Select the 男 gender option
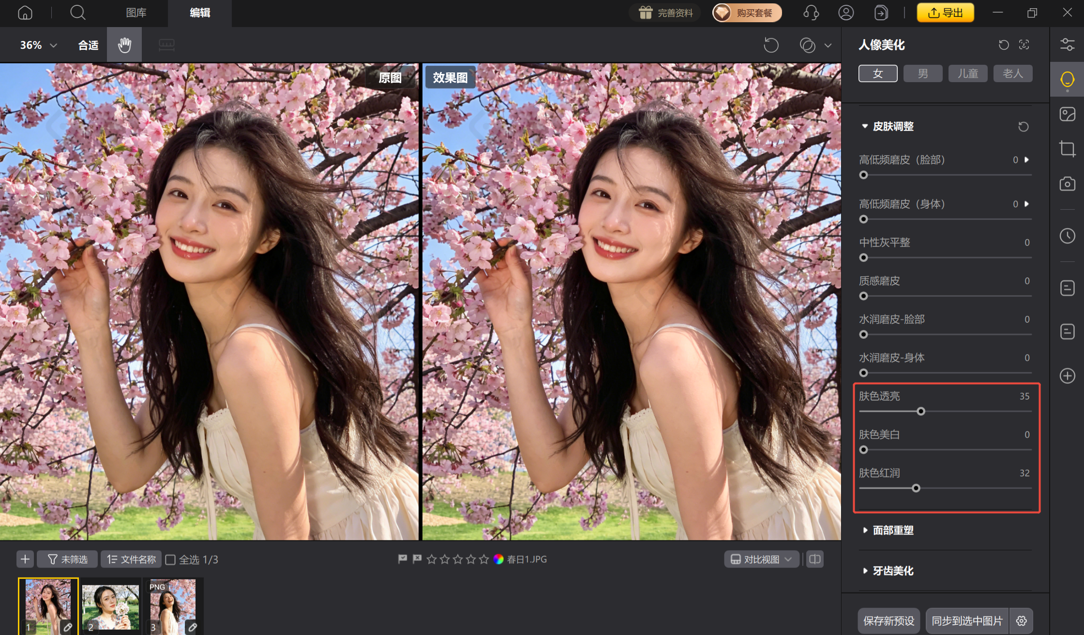1084x635 pixels. click(923, 73)
